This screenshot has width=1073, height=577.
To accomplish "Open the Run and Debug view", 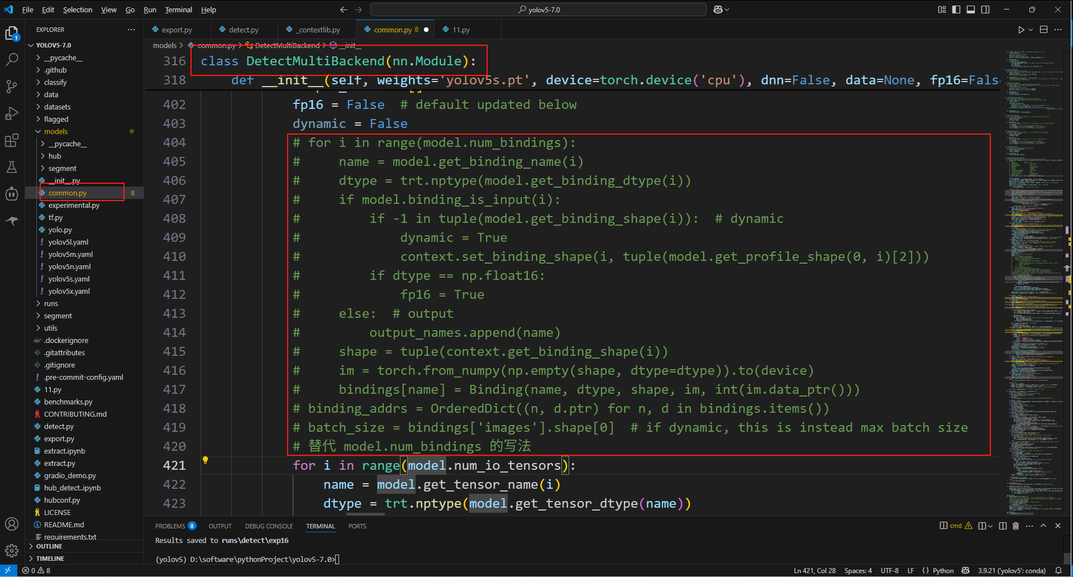I will tap(12, 112).
